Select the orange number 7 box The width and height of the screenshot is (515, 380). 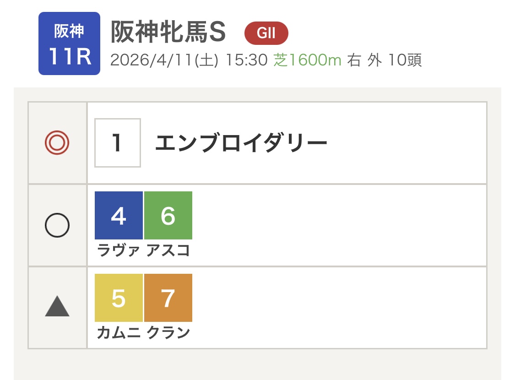(168, 298)
